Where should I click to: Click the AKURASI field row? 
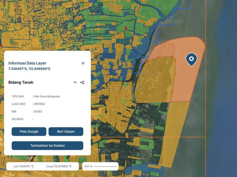click(22, 119)
